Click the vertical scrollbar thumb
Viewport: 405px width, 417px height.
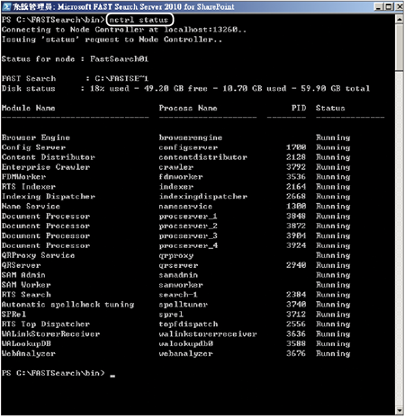(399, 48)
